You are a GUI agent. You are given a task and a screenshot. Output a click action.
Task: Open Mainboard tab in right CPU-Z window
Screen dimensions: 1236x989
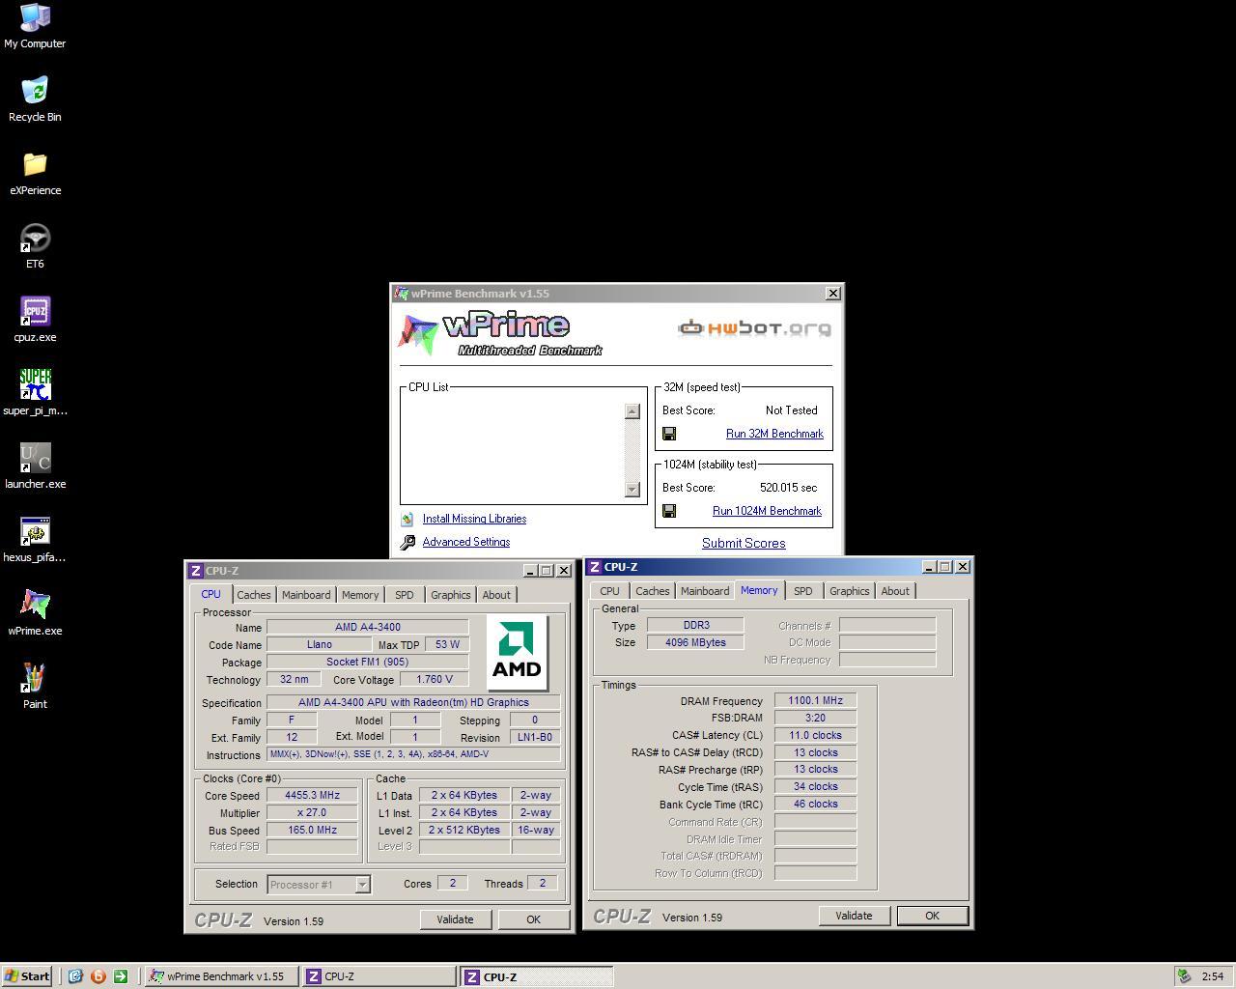click(x=705, y=591)
